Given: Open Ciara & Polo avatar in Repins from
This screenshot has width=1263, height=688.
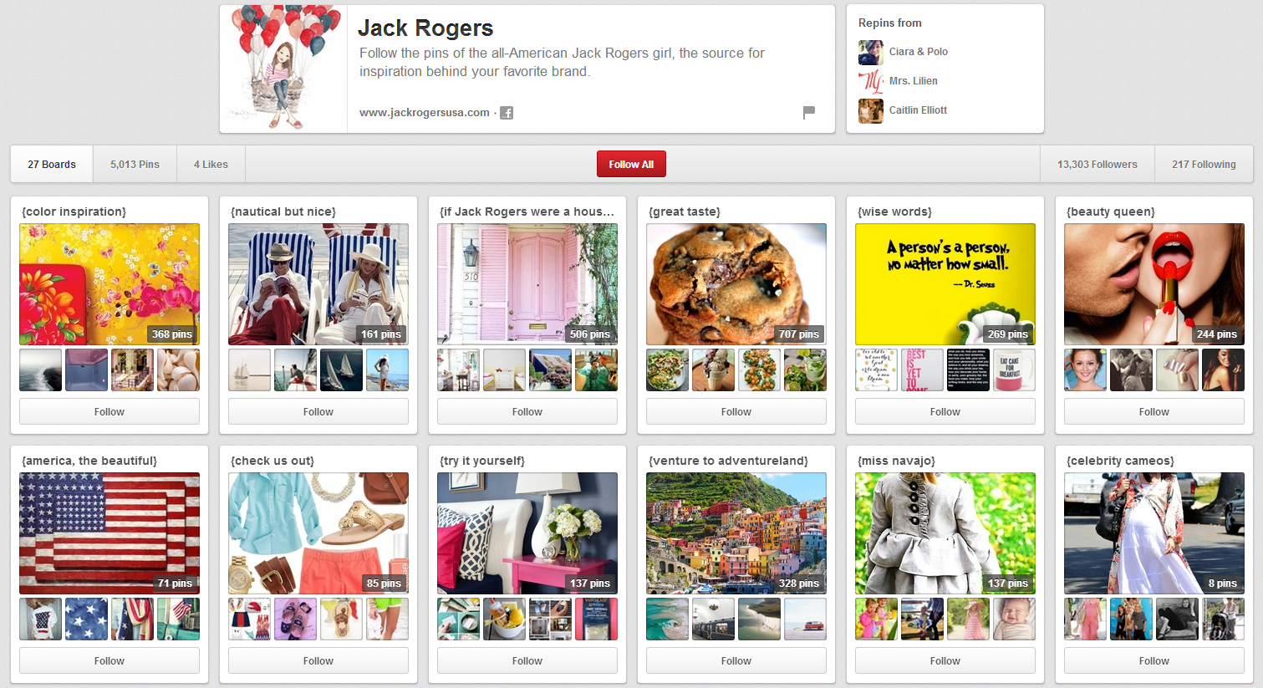Looking at the screenshot, I should coord(871,52).
